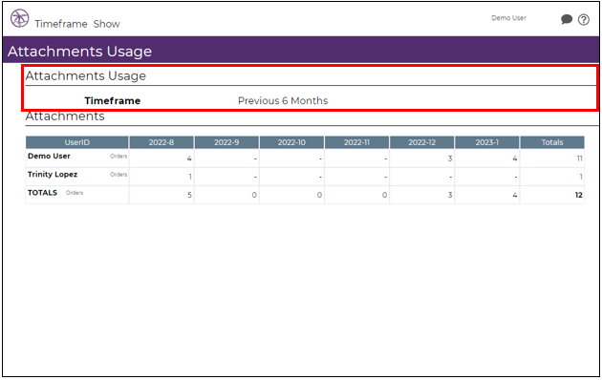Click Demo User's 2022-8 value 4
The height and width of the screenshot is (380, 602).
pyautogui.click(x=189, y=158)
